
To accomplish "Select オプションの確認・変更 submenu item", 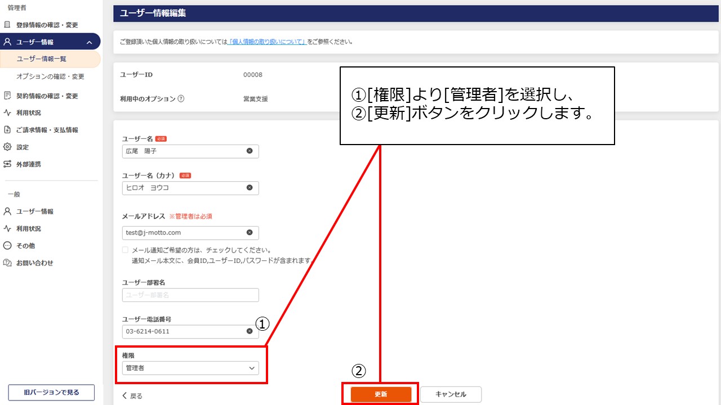I will [51, 76].
